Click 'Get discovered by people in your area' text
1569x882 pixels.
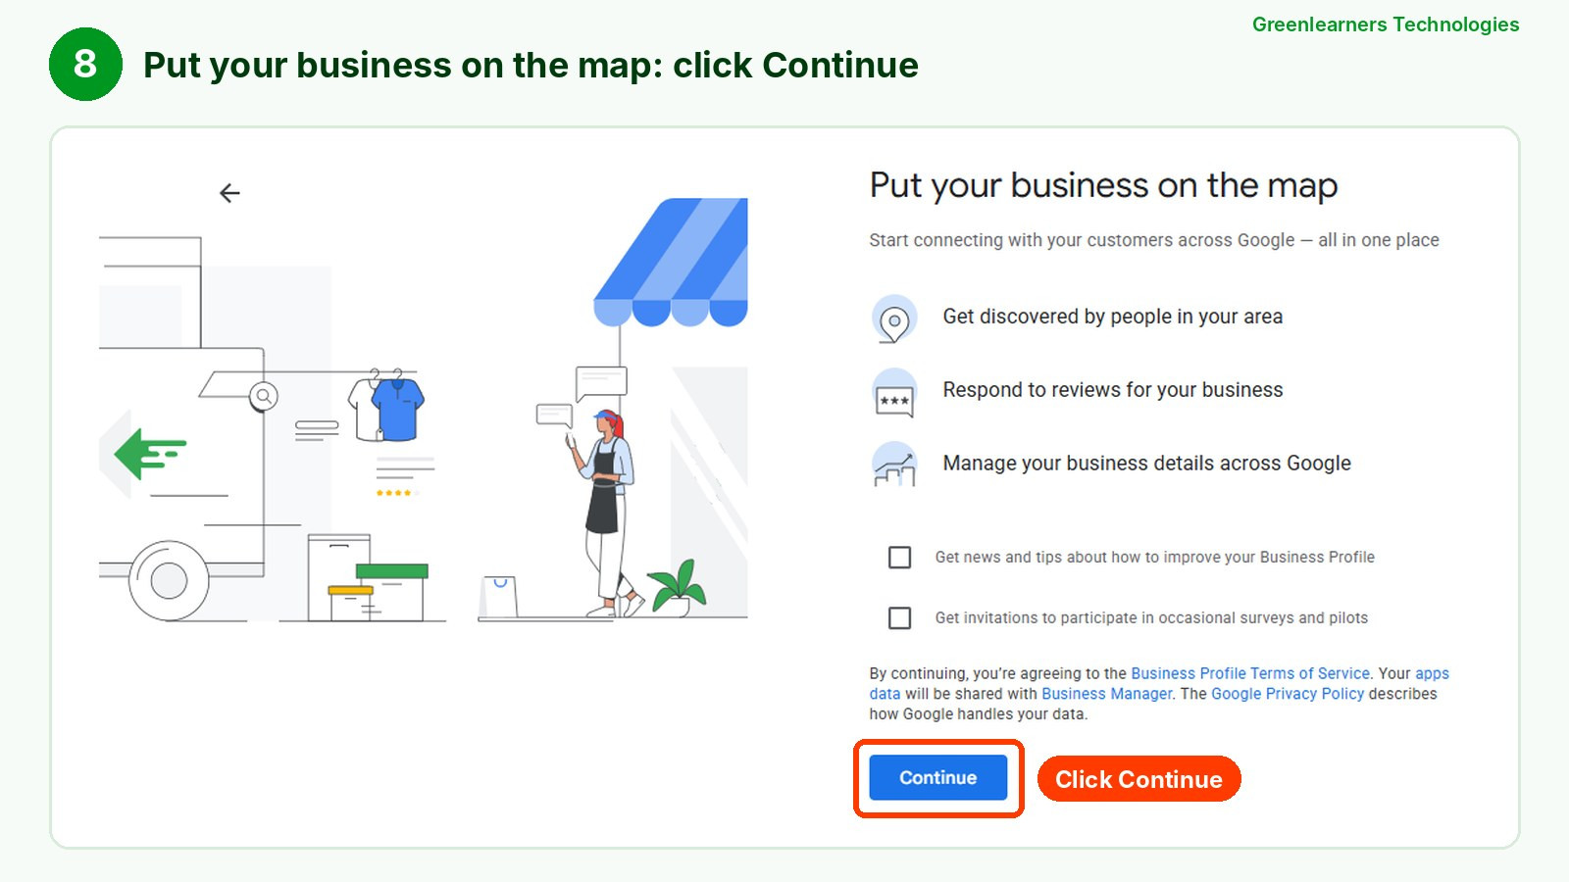click(x=1113, y=317)
